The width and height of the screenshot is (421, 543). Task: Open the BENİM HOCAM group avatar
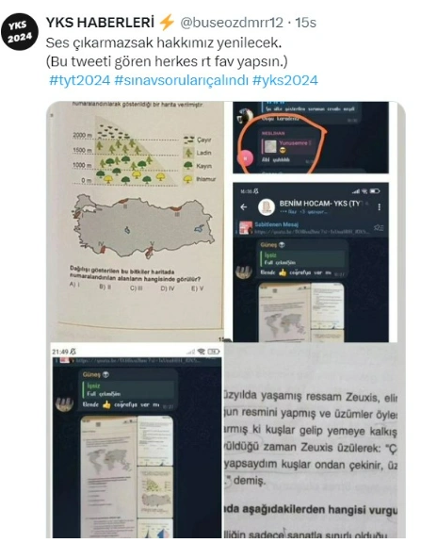click(267, 206)
